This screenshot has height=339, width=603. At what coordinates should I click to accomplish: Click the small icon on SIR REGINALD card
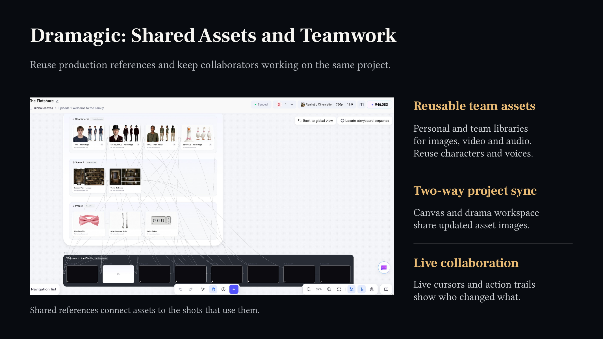[x=138, y=145]
